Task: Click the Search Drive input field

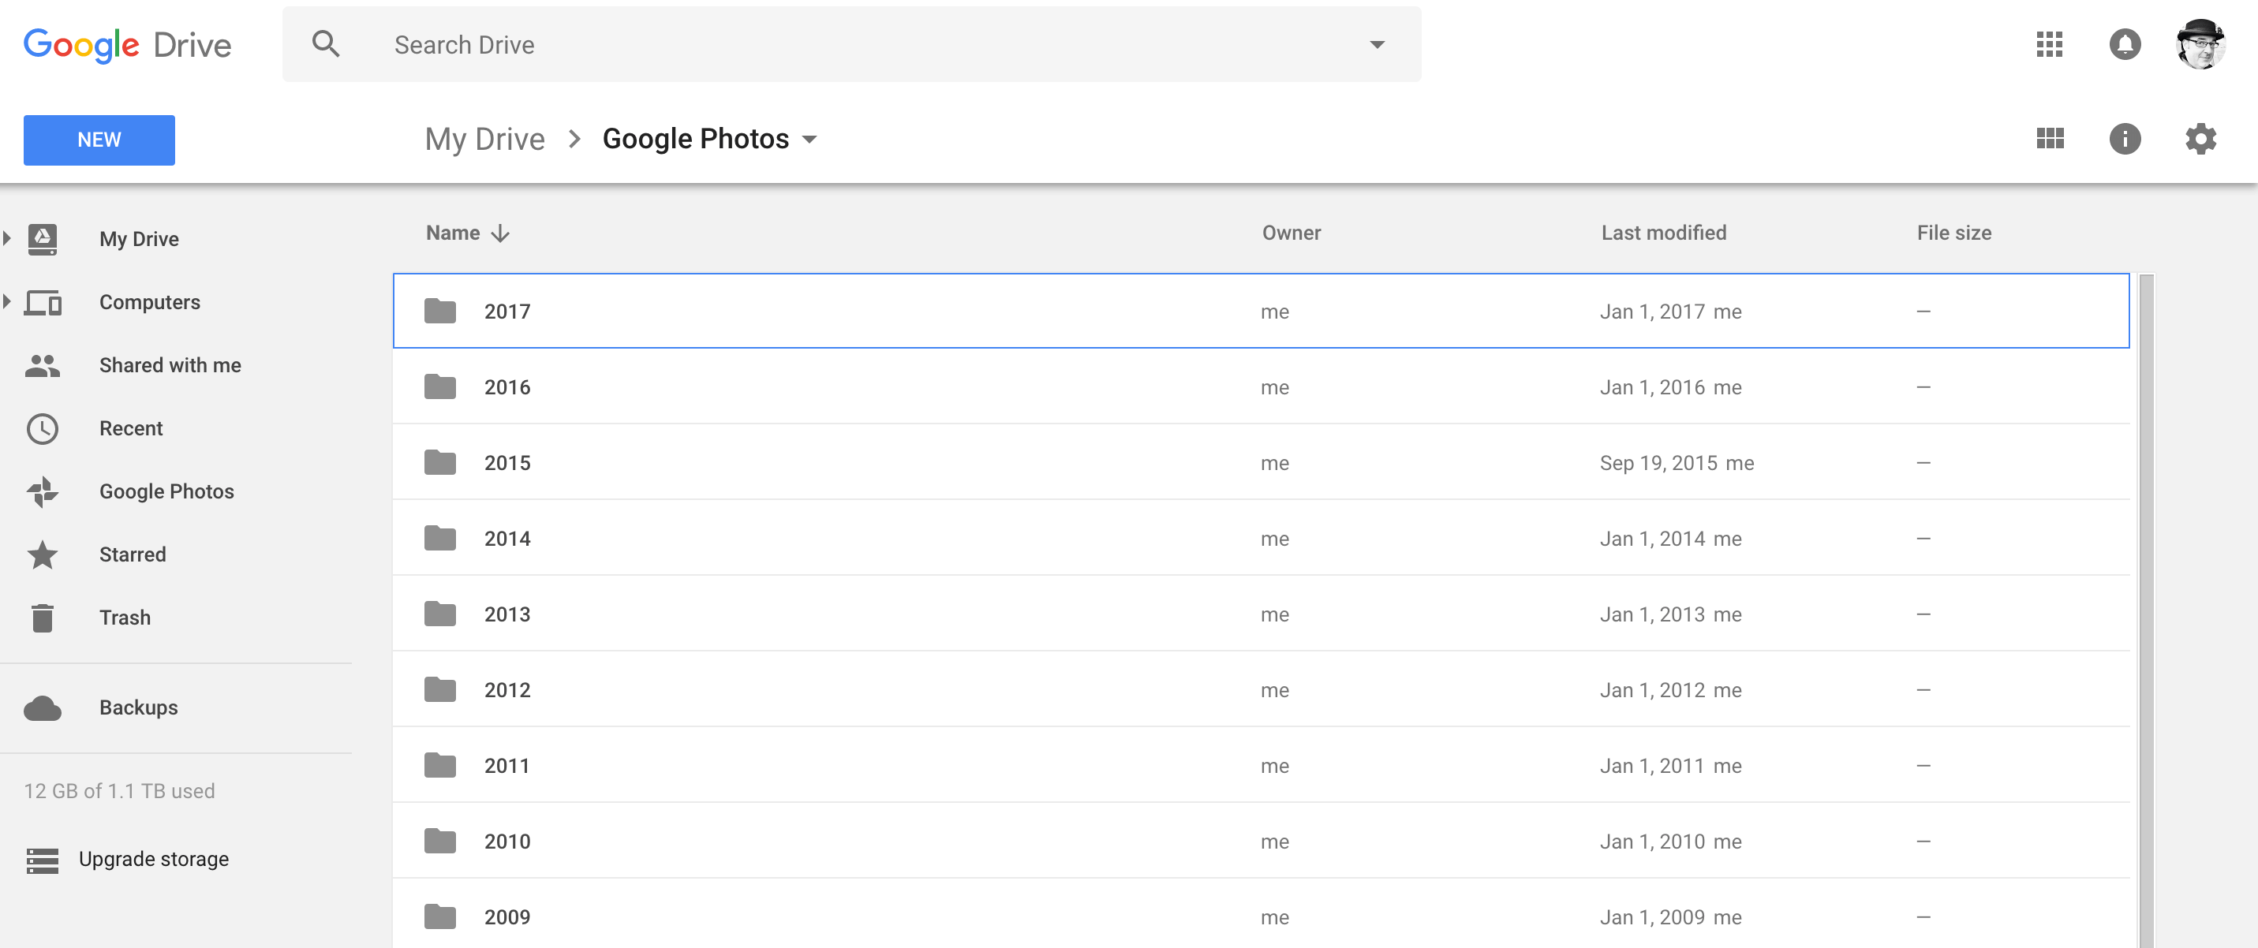Action: [852, 45]
